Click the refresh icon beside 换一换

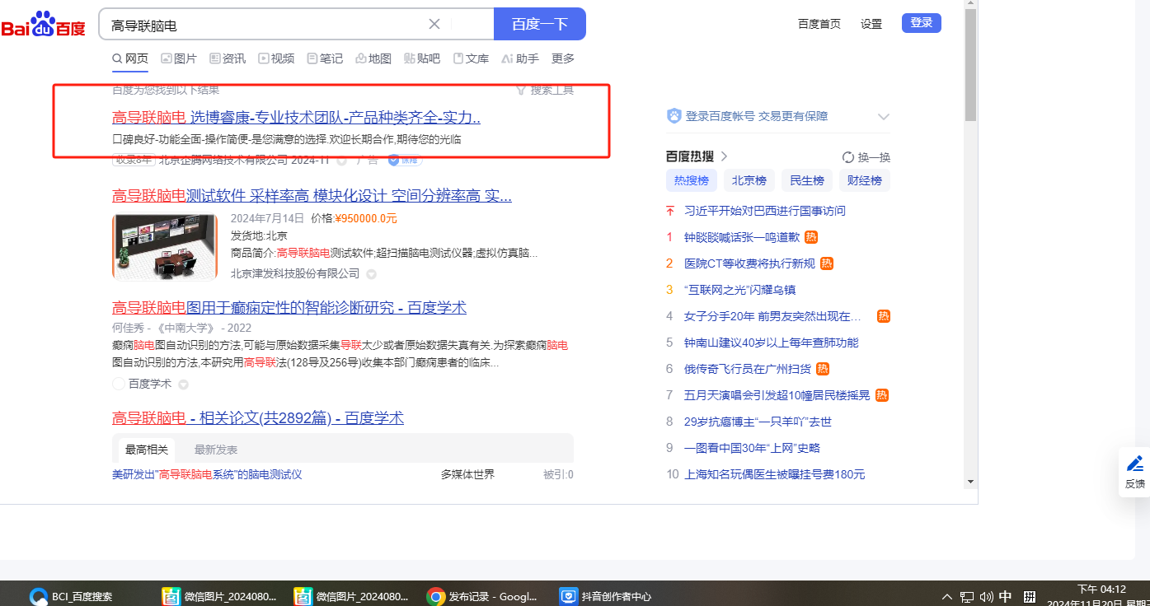tap(848, 157)
